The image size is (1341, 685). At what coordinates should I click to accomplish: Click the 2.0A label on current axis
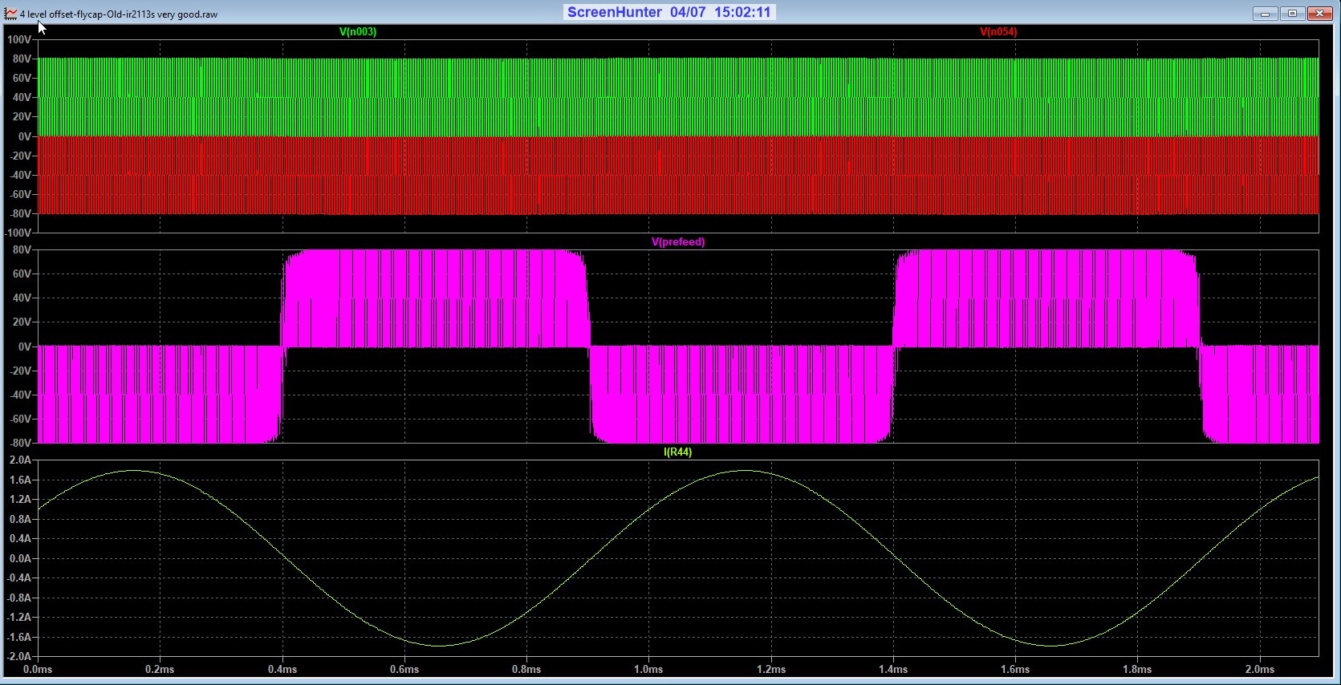click(x=20, y=460)
